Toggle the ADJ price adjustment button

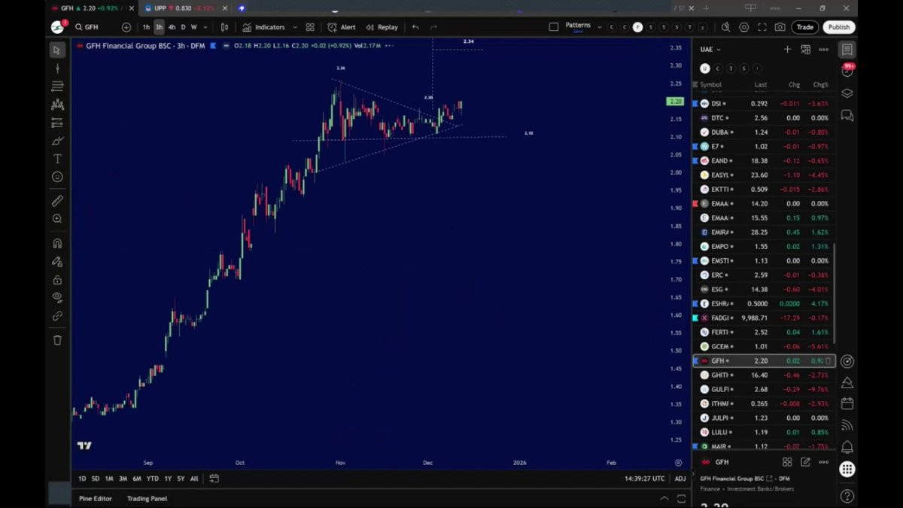[x=680, y=479]
